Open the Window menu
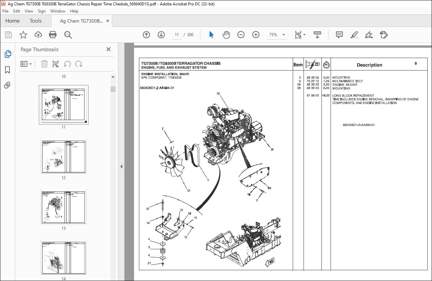 58,11
